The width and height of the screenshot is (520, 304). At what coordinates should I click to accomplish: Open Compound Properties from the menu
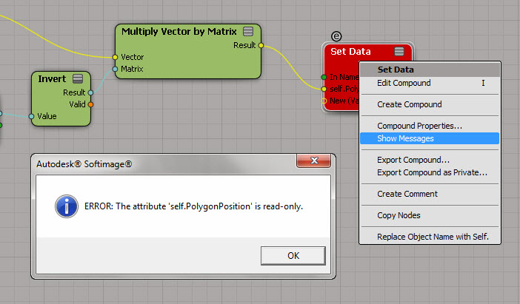tap(419, 126)
